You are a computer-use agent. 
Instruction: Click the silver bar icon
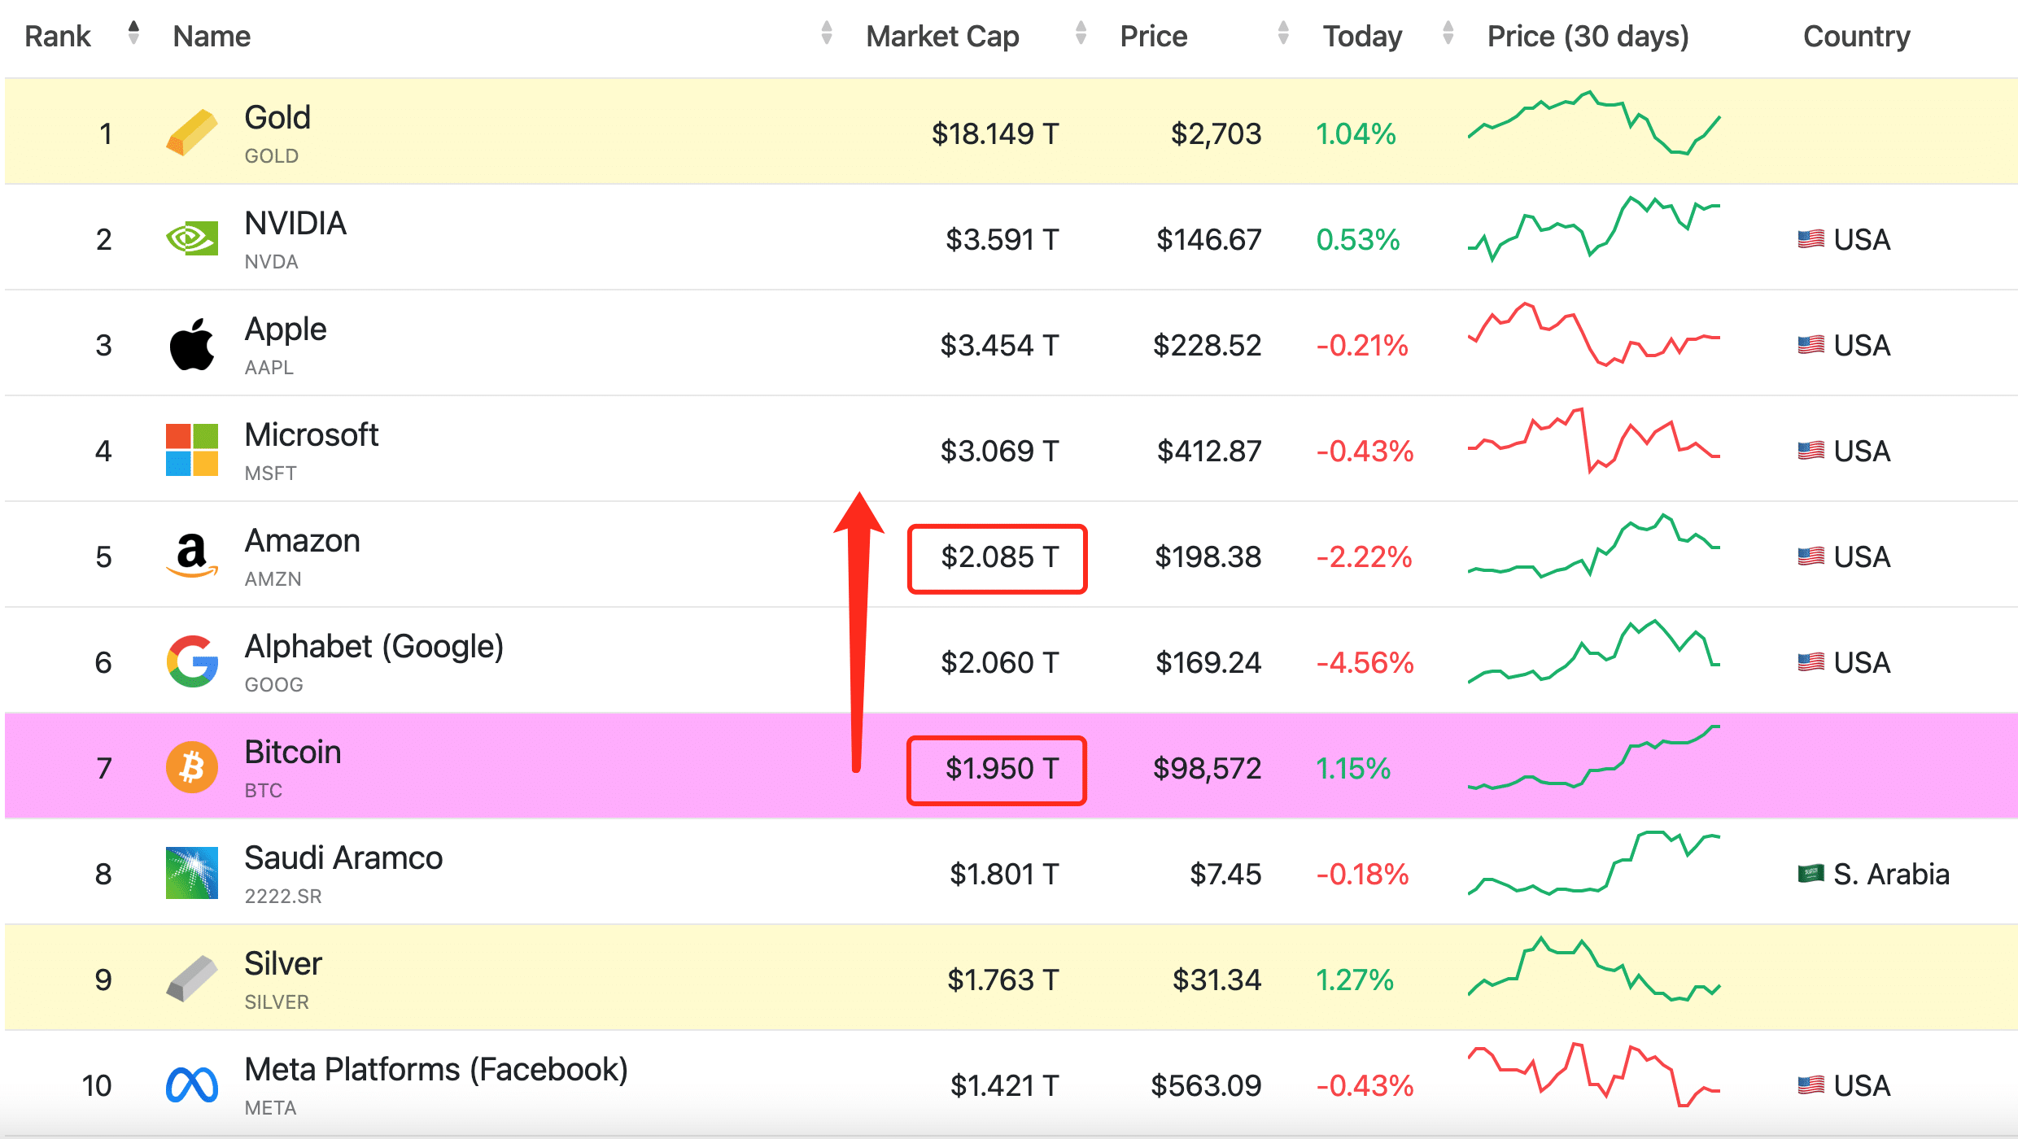pos(192,979)
